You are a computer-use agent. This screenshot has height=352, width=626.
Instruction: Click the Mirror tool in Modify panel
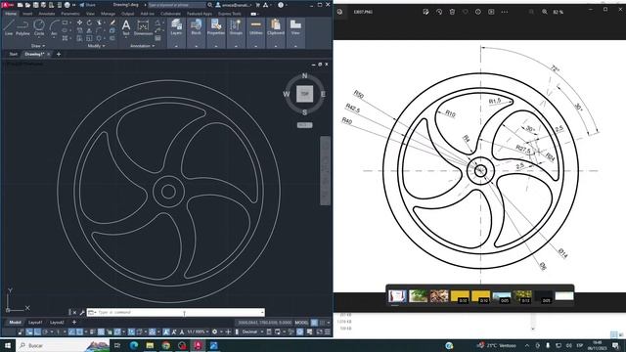pyautogui.click(x=89, y=30)
